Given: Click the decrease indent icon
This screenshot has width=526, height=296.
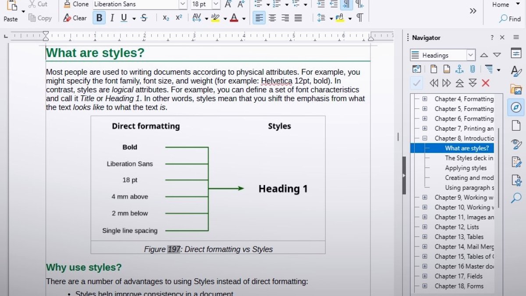Looking at the screenshot, I should [x=334, y=4].
